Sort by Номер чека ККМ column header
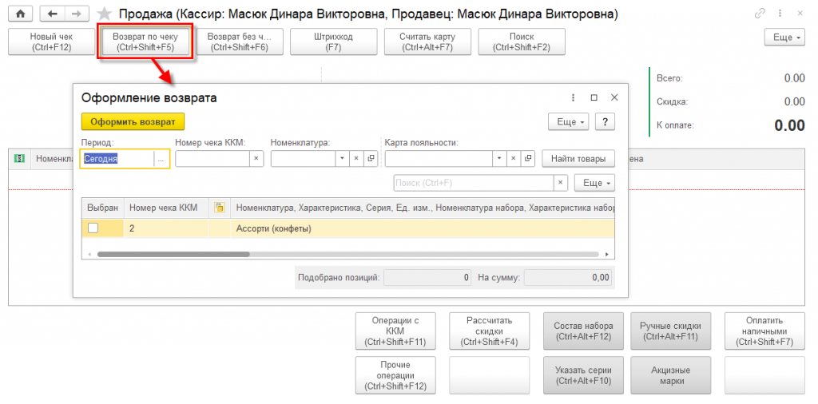This screenshot has width=818, height=404. pyautogui.click(x=166, y=208)
